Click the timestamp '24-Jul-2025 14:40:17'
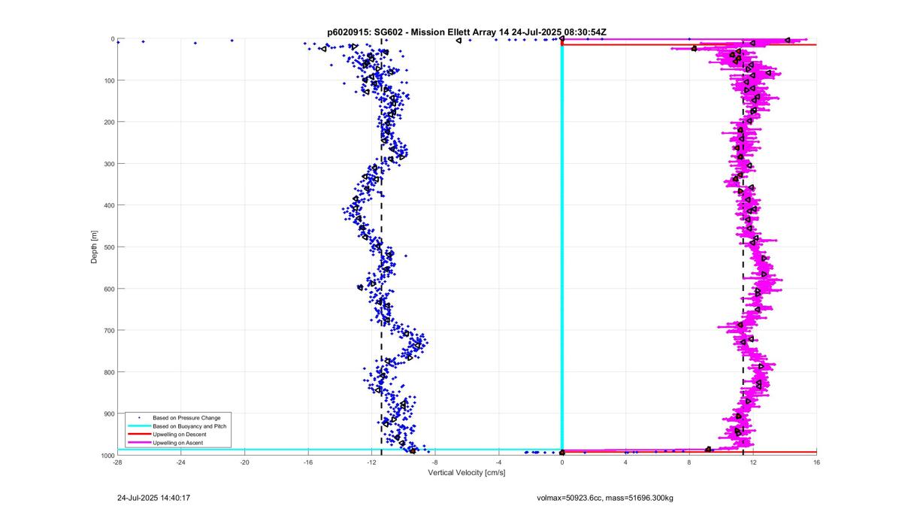902x512 pixels. [153, 498]
